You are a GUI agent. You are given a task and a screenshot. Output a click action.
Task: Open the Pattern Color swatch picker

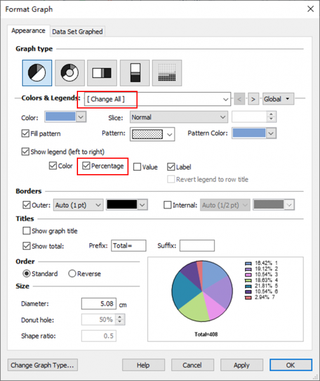254,133
